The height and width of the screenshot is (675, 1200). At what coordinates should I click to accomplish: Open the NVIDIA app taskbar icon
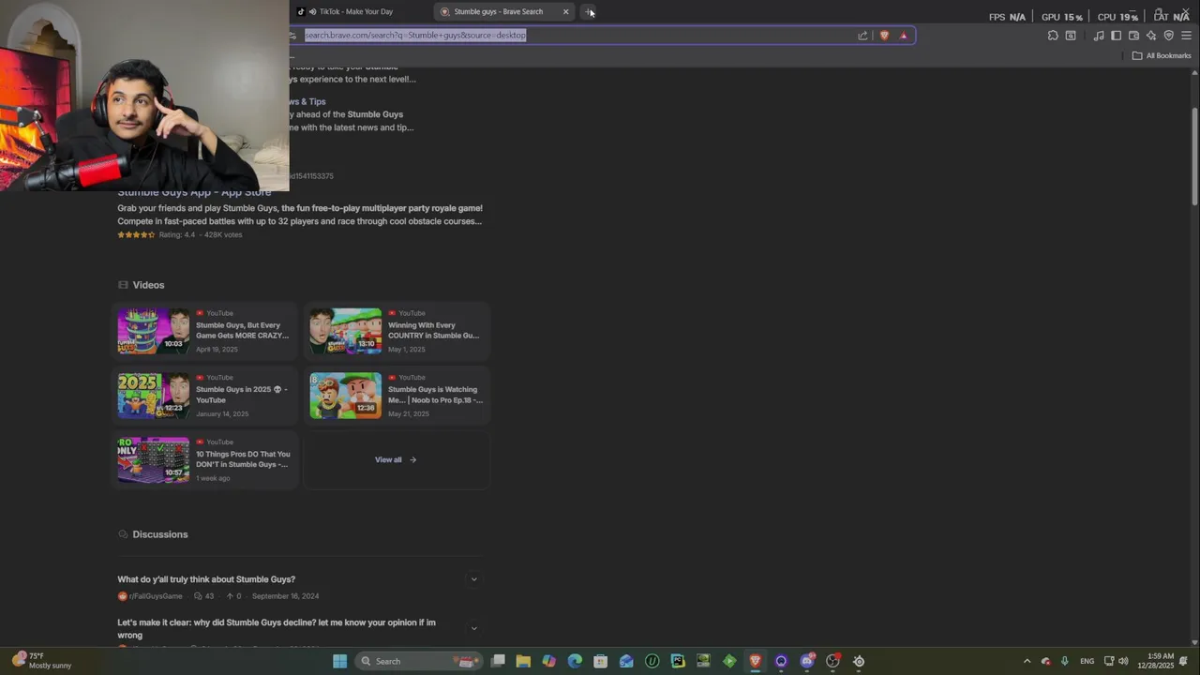coord(703,661)
